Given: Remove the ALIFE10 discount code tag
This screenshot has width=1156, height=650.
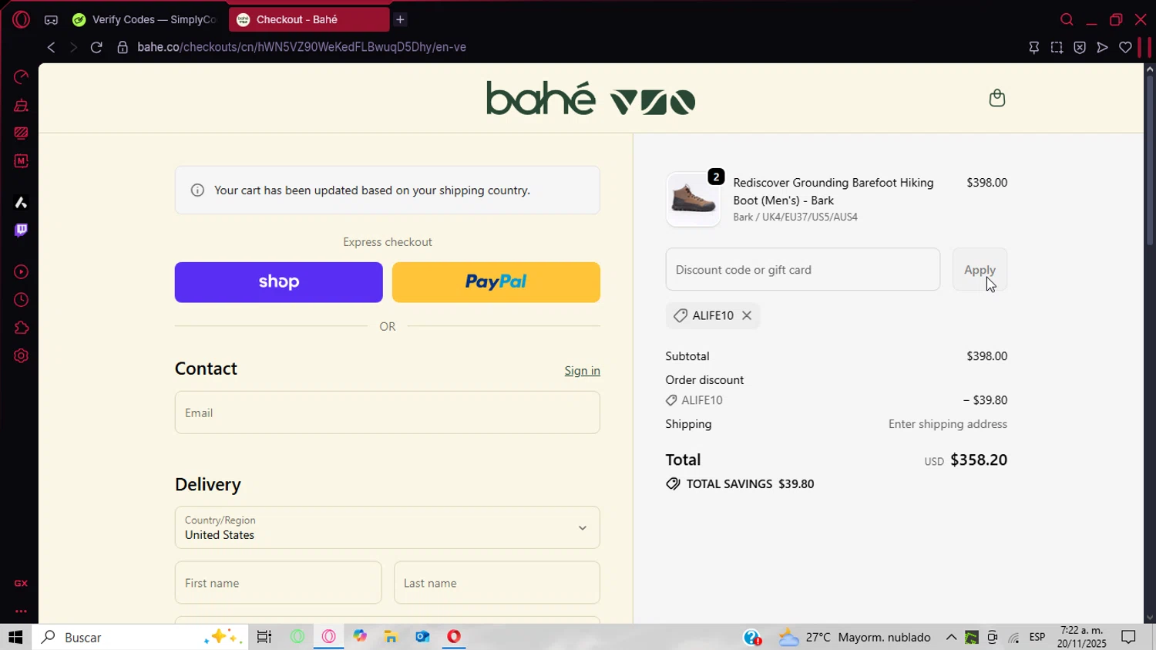Looking at the screenshot, I should click(x=747, y=315).
